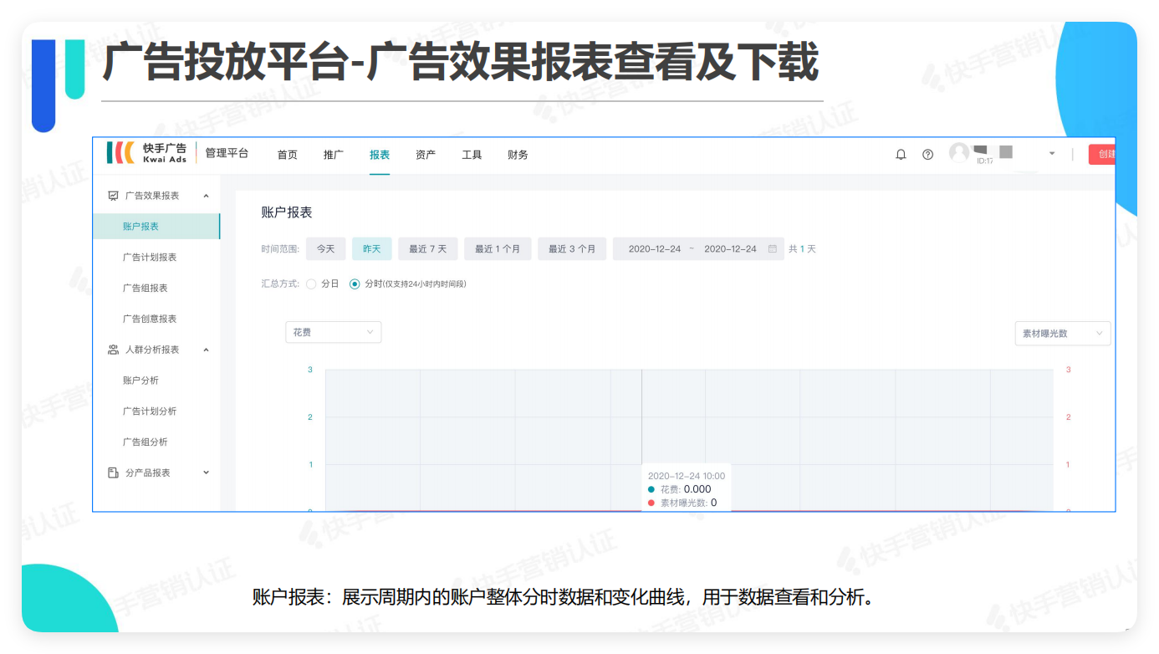Switch to 工具 tab
Viewport: 1159px width, 654px height.
click(472, 155)
